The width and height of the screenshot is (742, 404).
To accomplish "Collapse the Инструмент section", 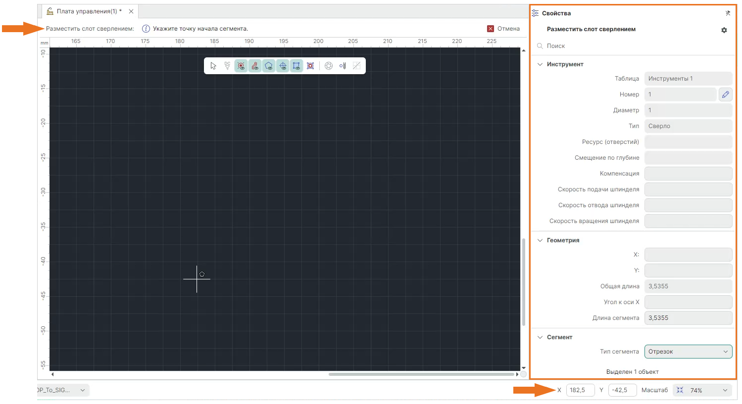I will click(540, 64).
